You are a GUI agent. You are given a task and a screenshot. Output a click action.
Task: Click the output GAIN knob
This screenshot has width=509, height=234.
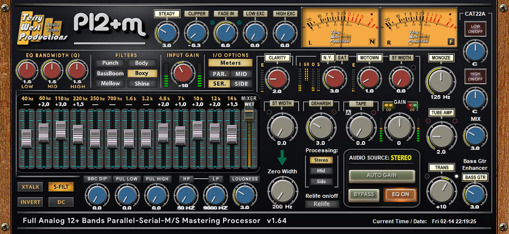click(399, 128)
